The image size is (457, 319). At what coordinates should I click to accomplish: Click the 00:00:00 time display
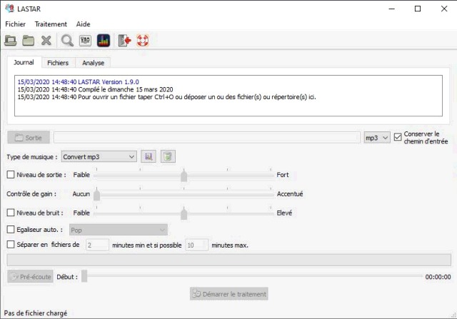[x=438, y=277]
